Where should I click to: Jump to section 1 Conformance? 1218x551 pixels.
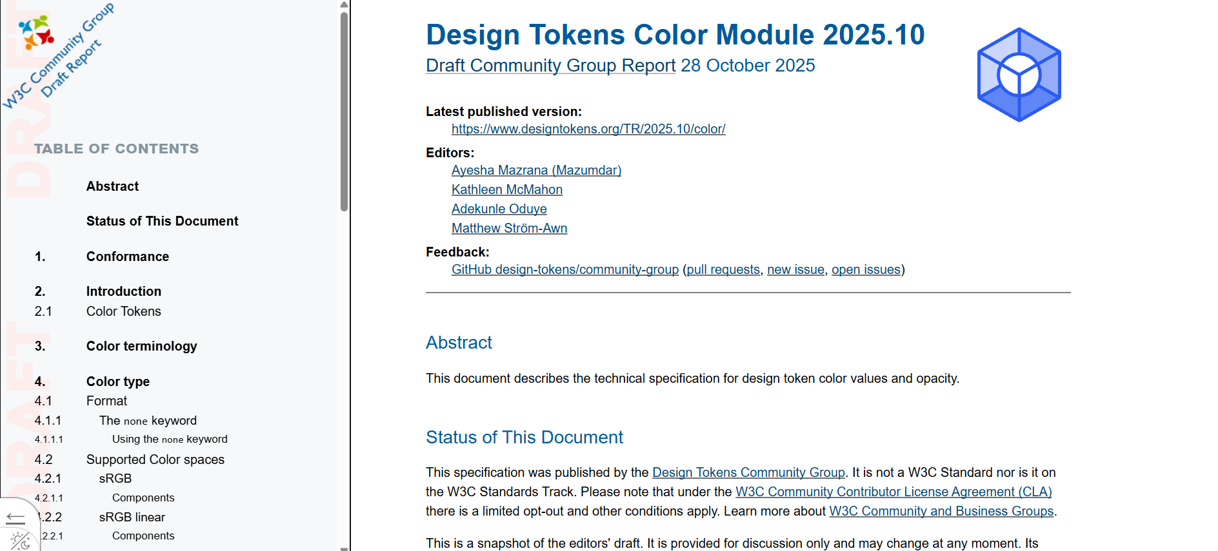[x=127, y=256]
